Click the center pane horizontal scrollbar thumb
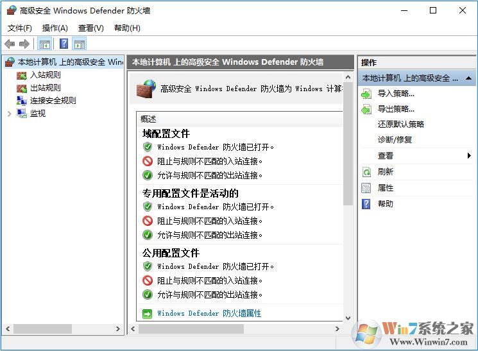The width and height of the screenshot is (478, 351). click(x=191, y=329)
